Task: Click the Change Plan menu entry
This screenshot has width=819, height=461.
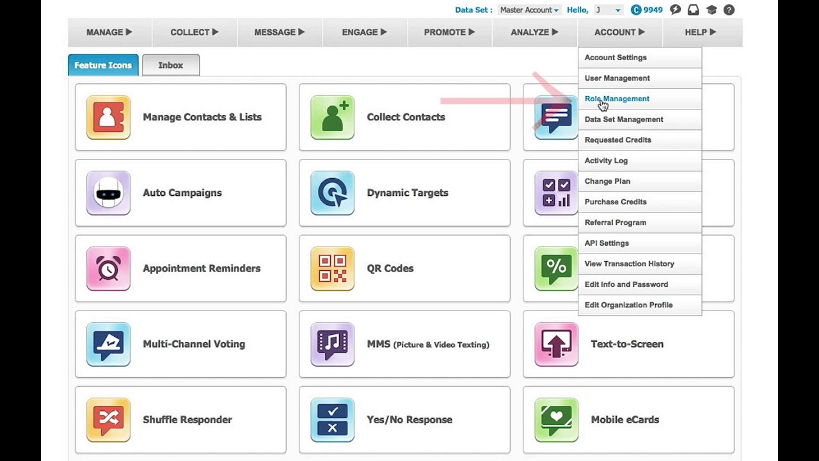Action: click(640, 181)
